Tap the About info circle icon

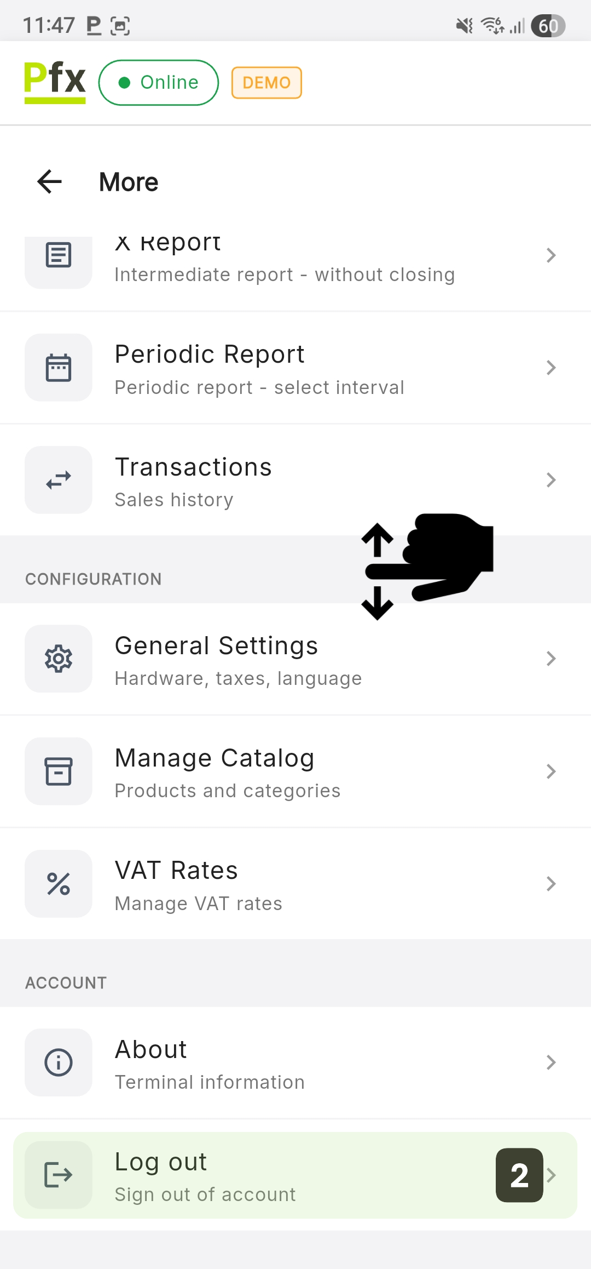59,1062
